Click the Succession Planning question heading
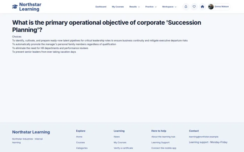The width and height of the screenshot is (244, 152). (107, 26)
